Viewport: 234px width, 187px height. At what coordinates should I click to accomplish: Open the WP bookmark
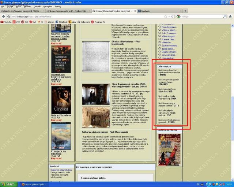coord(33,22)
